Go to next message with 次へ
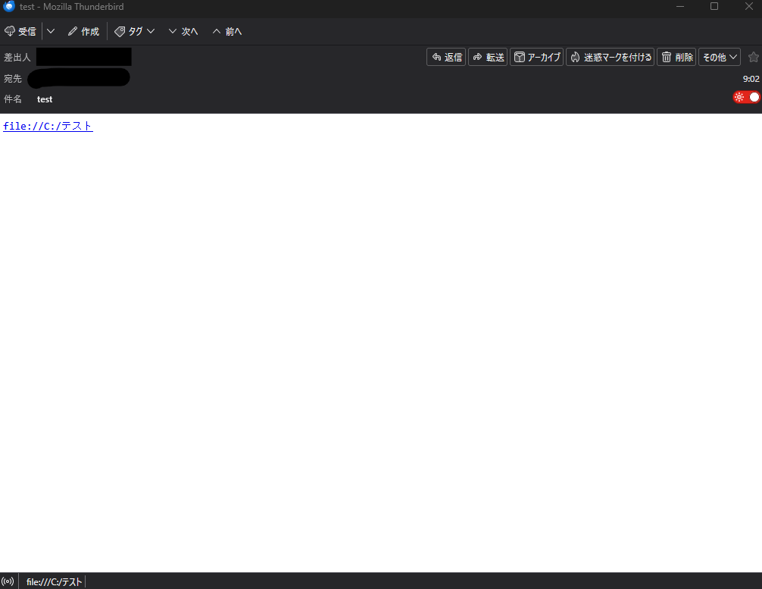This screenshot has width=762, height=589. tap(183, 32)
